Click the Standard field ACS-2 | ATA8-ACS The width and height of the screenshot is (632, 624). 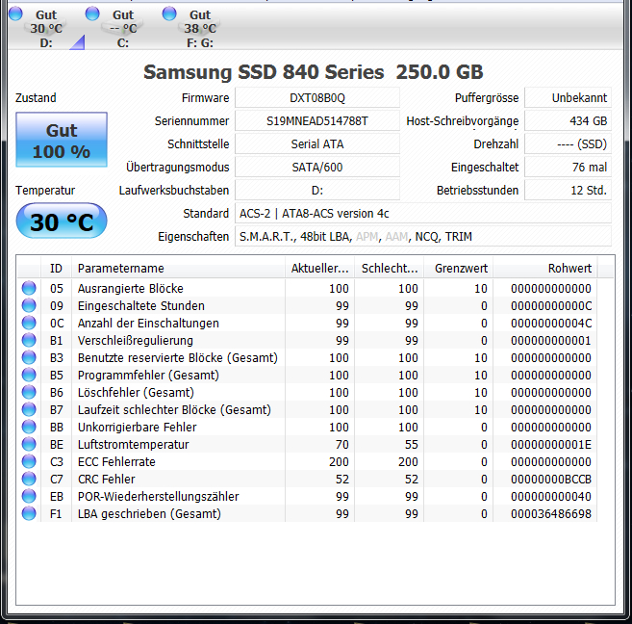(423, 214)
